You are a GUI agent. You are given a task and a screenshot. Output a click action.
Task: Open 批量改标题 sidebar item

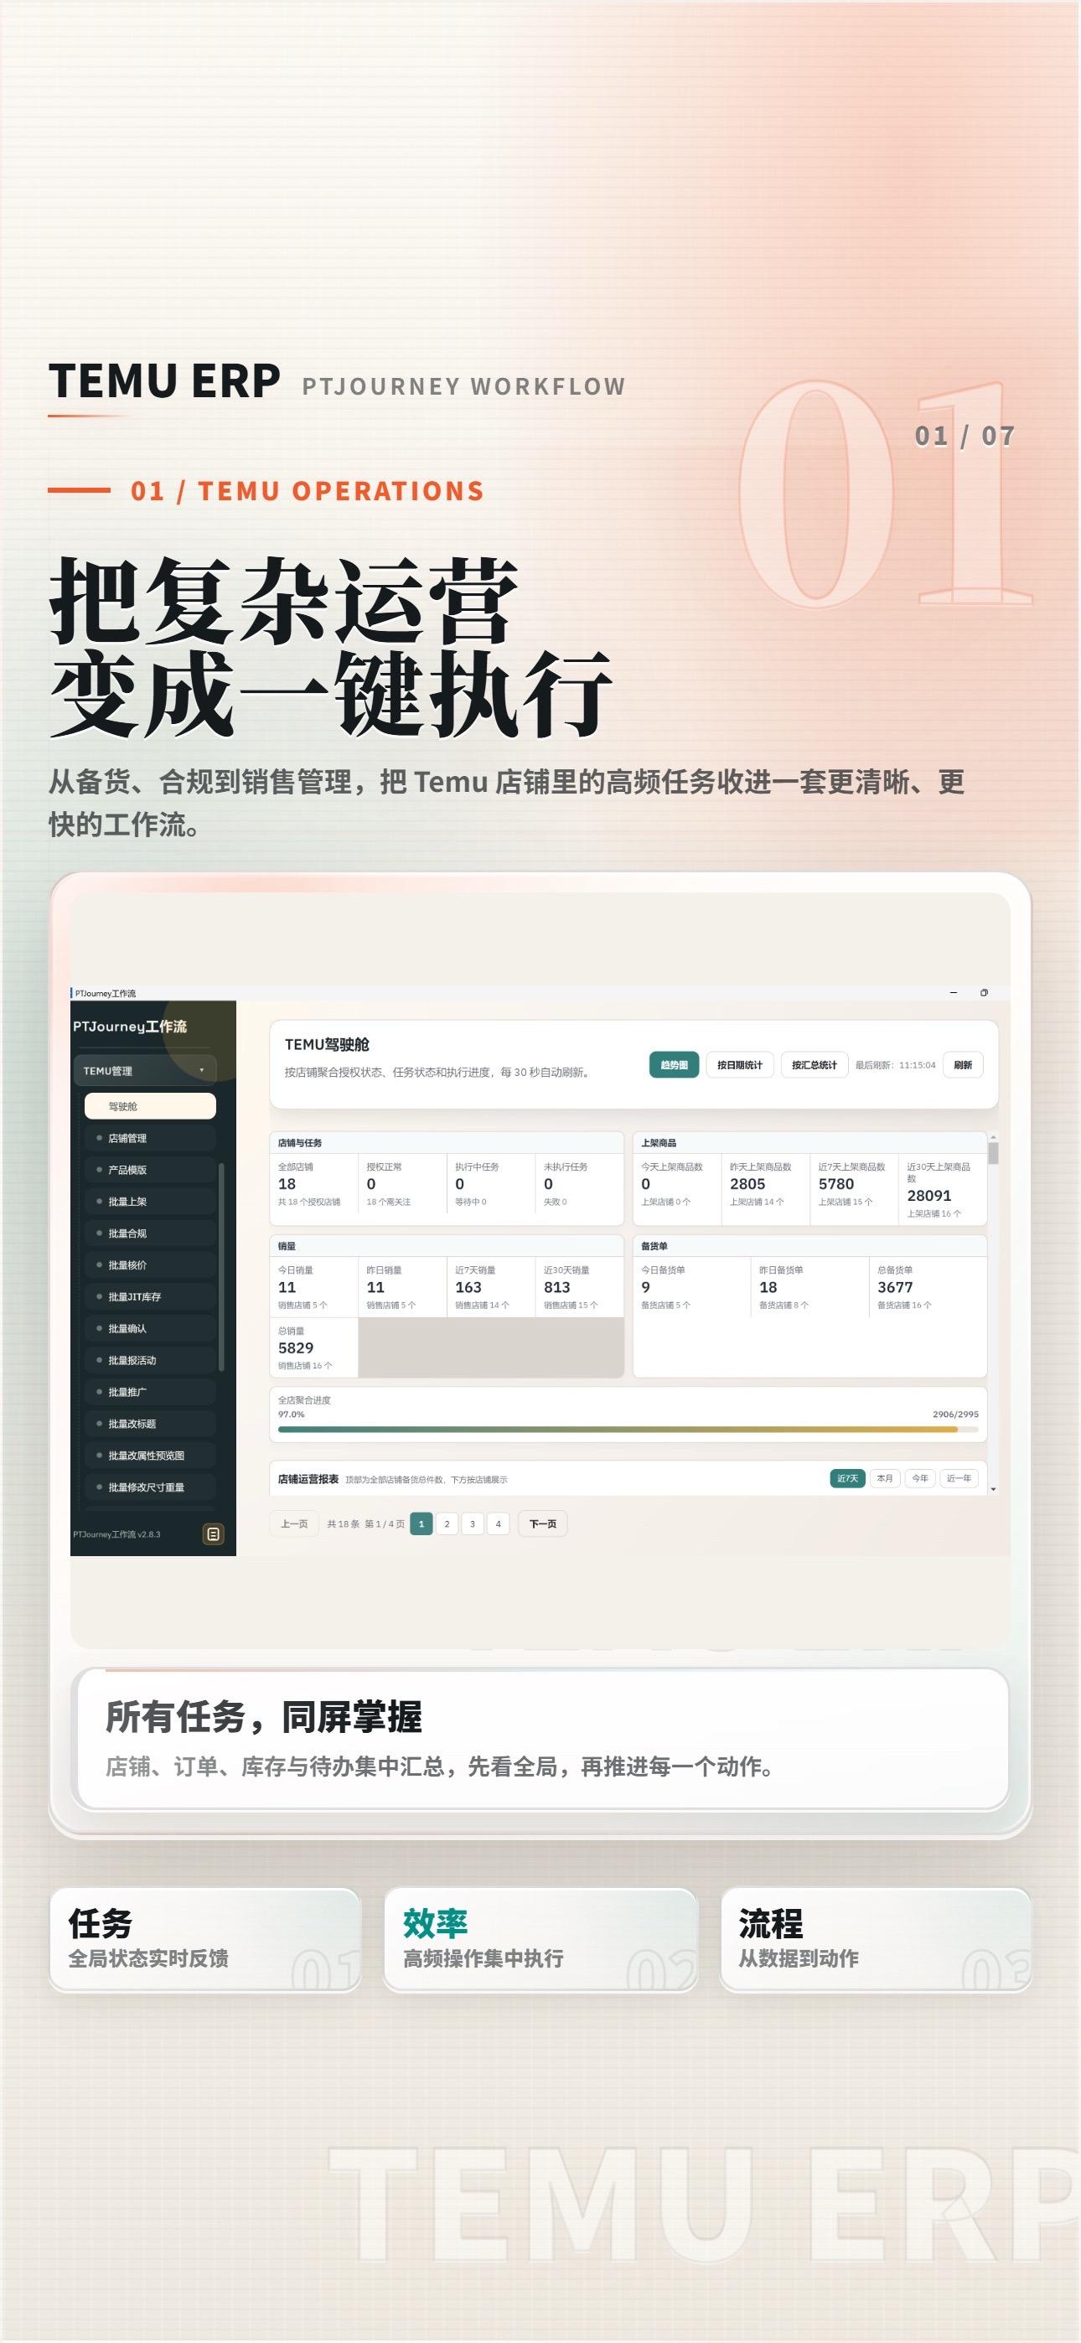(x=150, y=1424)
